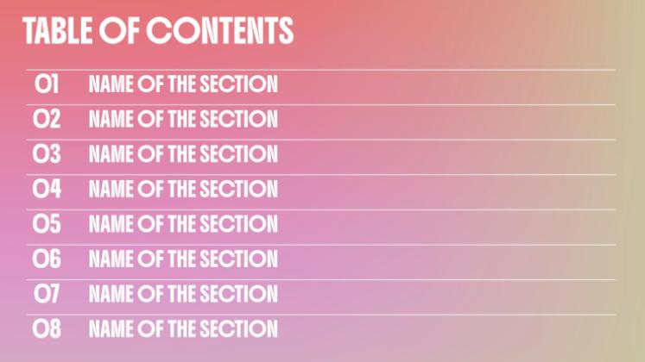
Task: Open the section name beside 03
Action: [183, 155]
